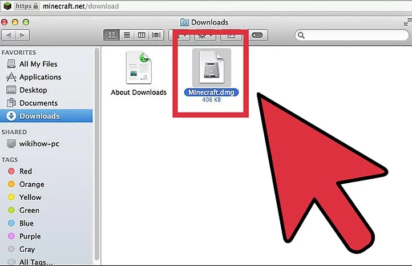412x266 pixels.
Task: Go to Applications folder in sidebar
Action: click(40, 77)
